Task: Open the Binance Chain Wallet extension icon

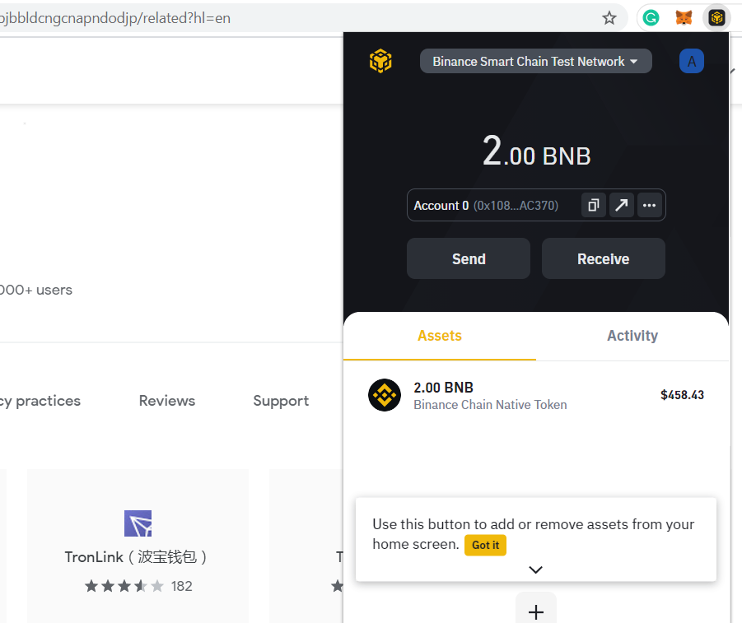Action: pyautogui.click(x=717, y=18)
